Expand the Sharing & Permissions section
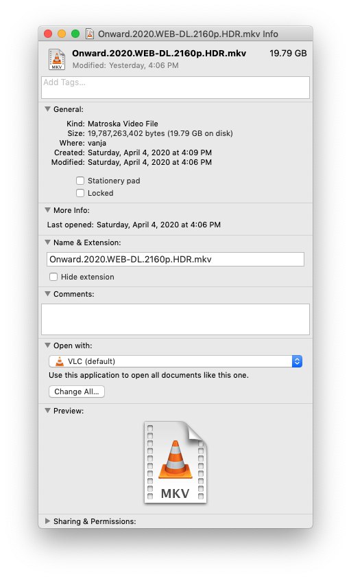The image size is (351, 579). pos(47,521)
